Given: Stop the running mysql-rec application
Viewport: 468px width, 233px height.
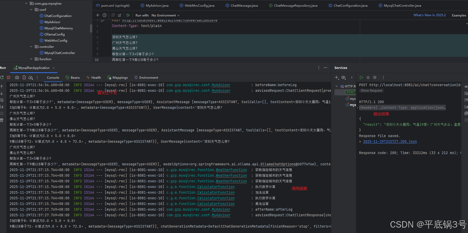Looking at the screenshot, I should pos(9,77).
